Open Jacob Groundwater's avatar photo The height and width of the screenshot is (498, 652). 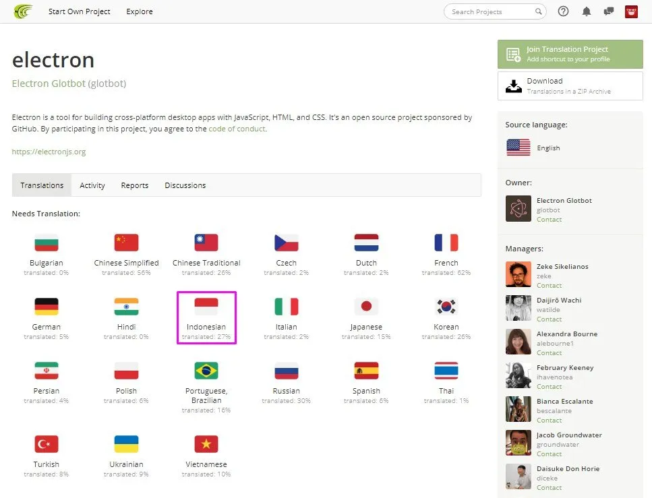[518, 443]
